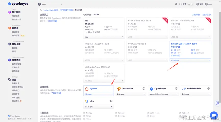The height and width of the screenshot is (122, 221).
Task: Show info for OpenBayes image
Action: [x=176, y=89]
